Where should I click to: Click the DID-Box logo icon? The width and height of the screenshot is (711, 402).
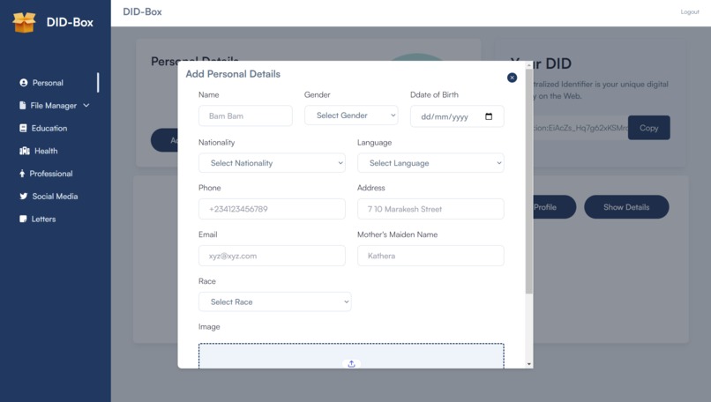point(24,22)
